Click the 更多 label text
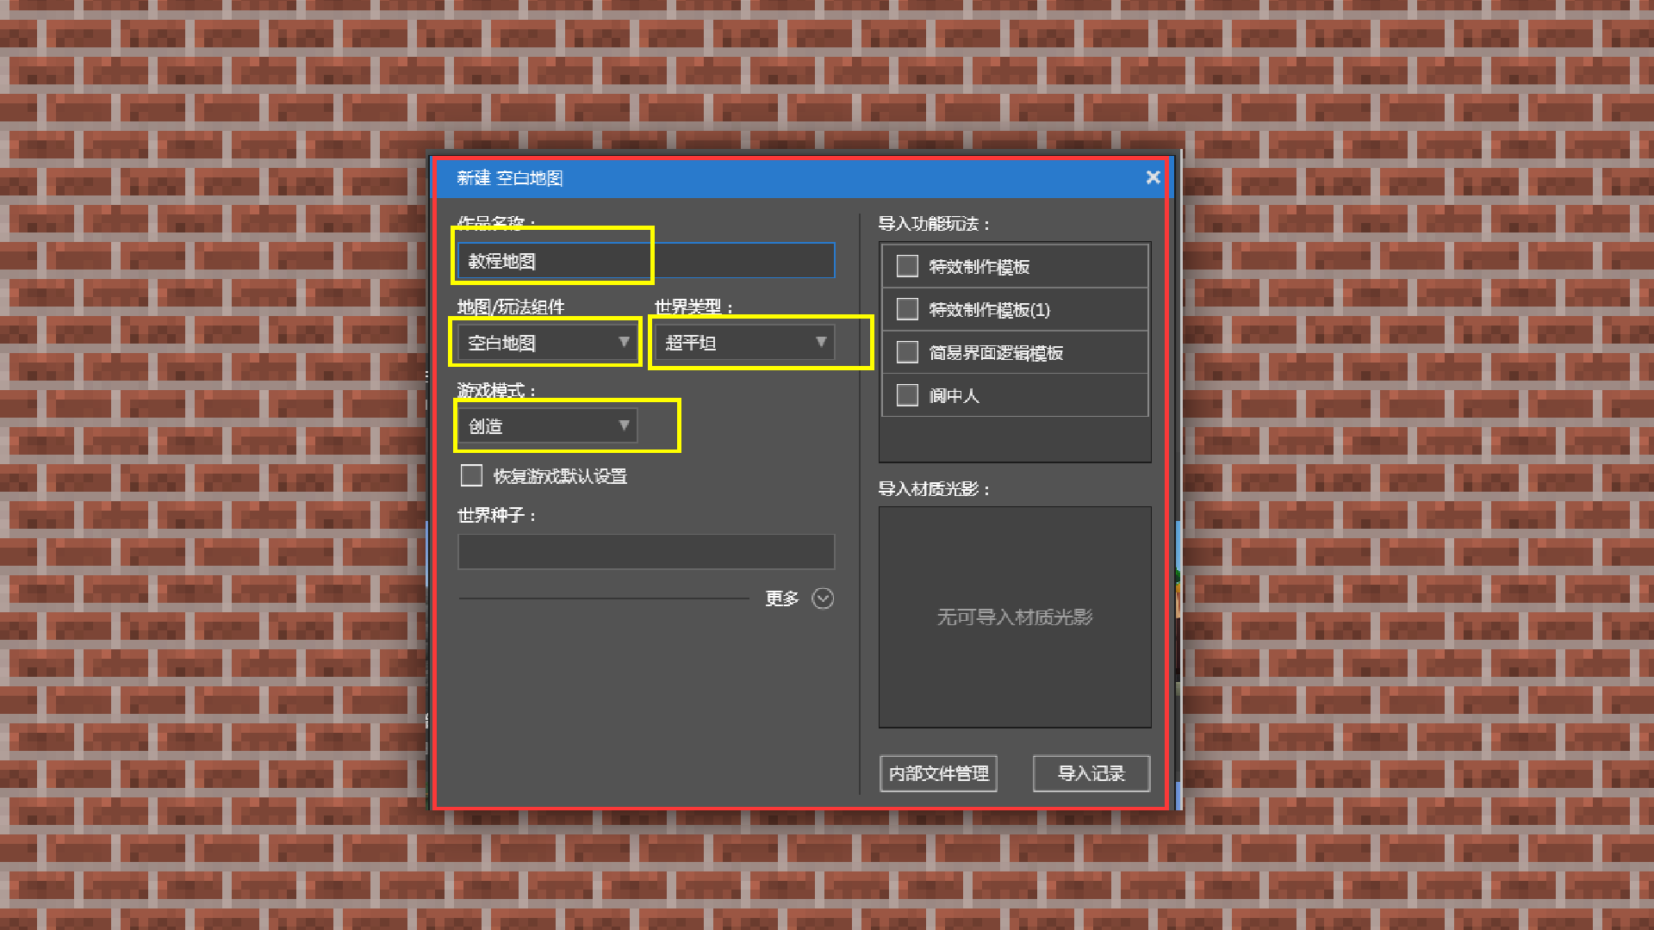The height and width of the screenshot is (930, 1654). click(x=782, y=598)
